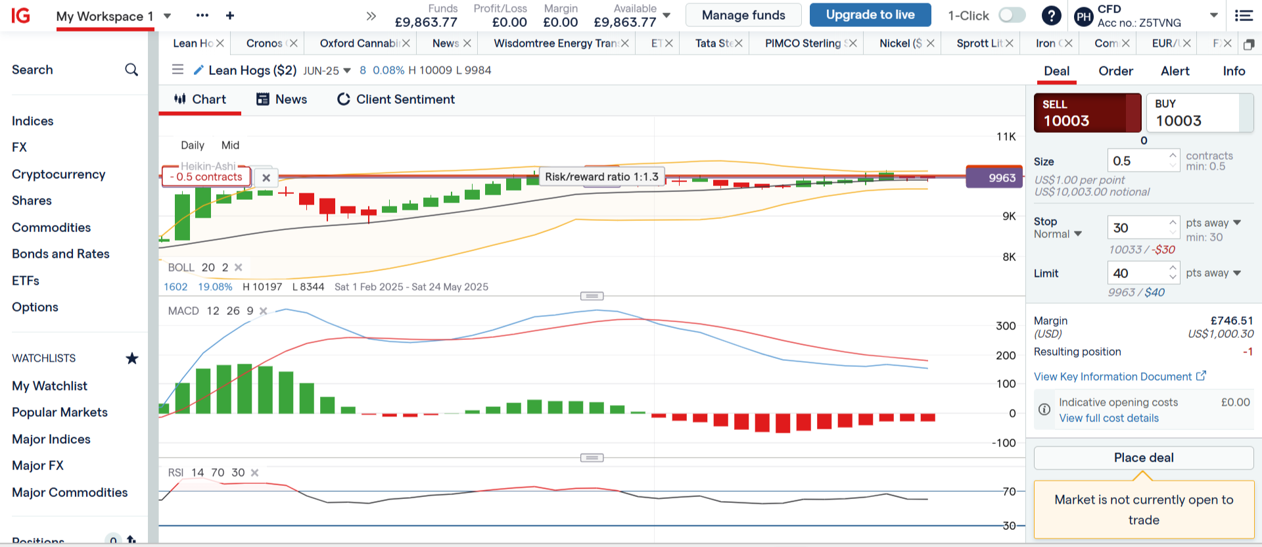1262x547 pixels.
Task: Switch to the Info tab
Action: click(x=1234, y=71)
